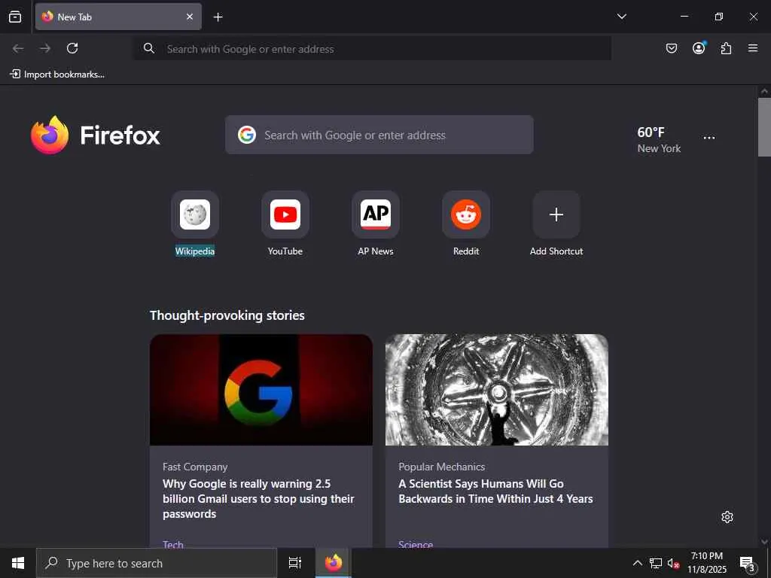
Task: Click the Popular Mechanics source label
Action: tap(441, 467)
